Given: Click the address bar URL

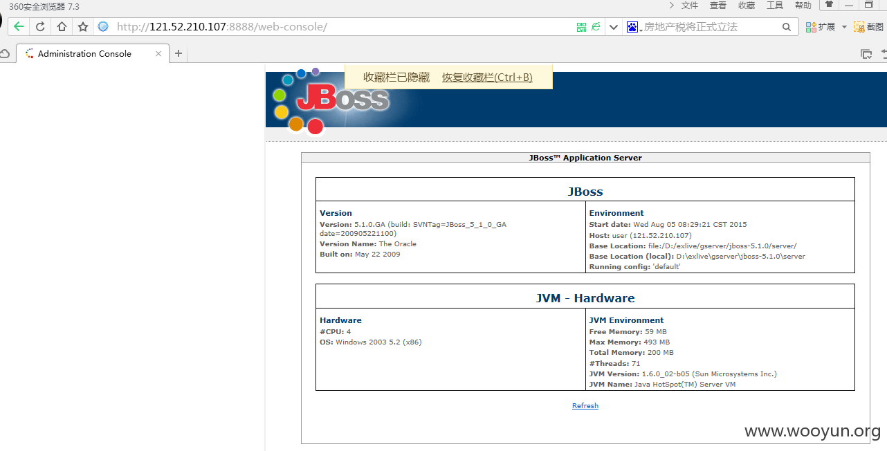Looking at the screenshot, I should [x=221, y=27].
